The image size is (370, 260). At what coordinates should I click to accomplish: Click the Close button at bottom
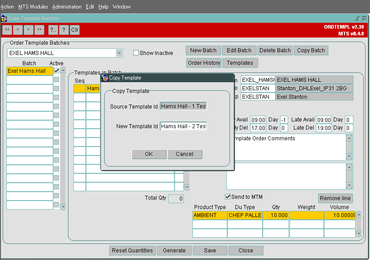(246, 251)
